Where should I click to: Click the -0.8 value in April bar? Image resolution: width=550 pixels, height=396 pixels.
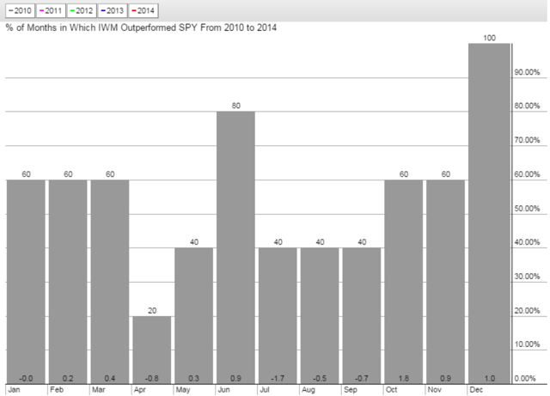pos(152,379)
